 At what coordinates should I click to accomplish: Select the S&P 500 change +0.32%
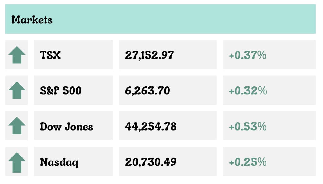(x=248, y=91)
